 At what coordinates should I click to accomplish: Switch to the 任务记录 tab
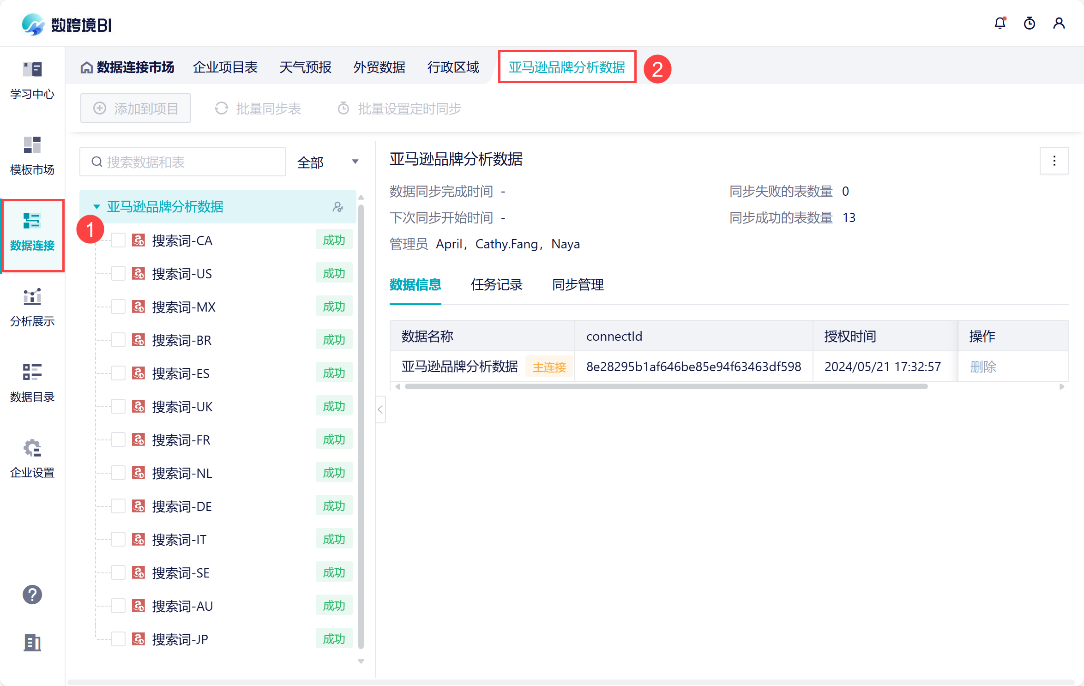(x=496, y=285)
